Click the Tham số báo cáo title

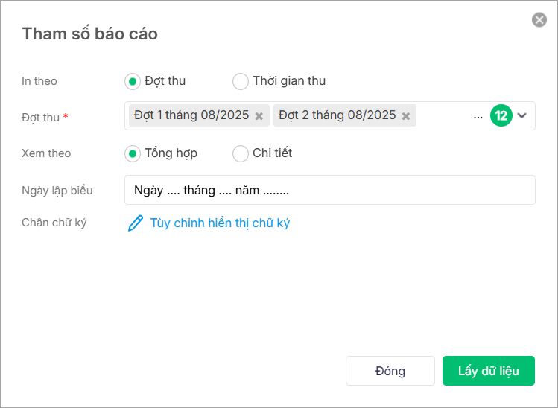click(x=89, y=34)
